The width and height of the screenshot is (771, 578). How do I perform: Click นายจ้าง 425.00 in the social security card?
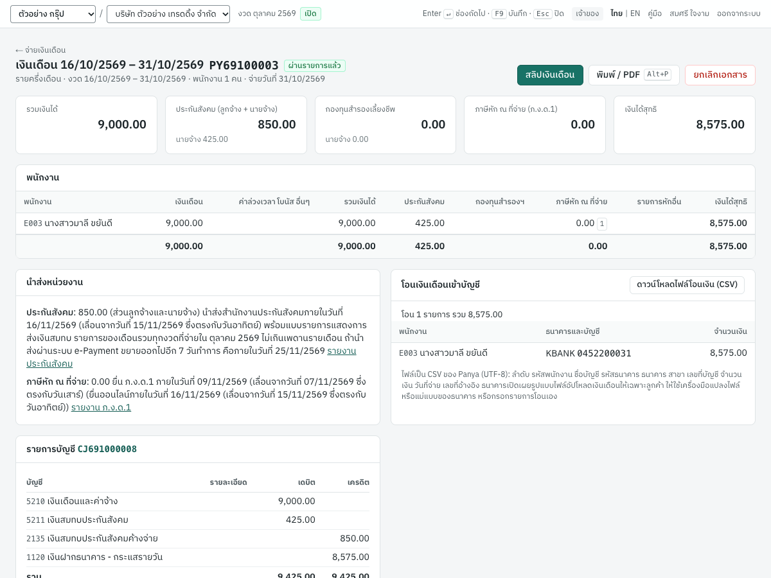point(202,139)
